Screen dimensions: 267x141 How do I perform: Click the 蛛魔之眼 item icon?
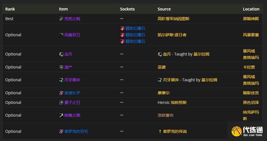pos(61,116)
